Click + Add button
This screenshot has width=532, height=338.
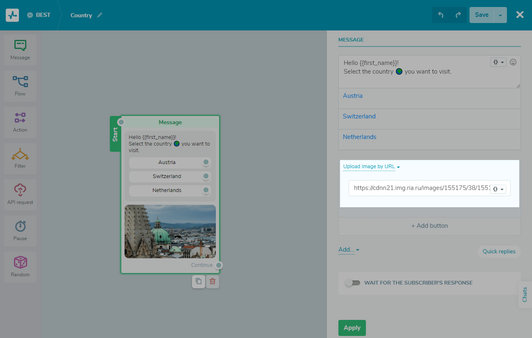coord(430,226)
